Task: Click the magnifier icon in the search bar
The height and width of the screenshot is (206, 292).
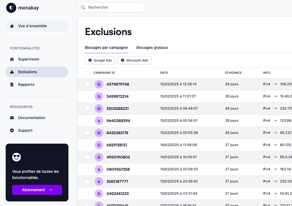Action: point(83,7)
